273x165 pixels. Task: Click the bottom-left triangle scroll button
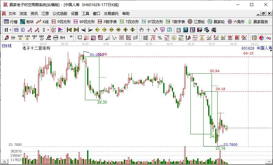(x=5, y=162)
